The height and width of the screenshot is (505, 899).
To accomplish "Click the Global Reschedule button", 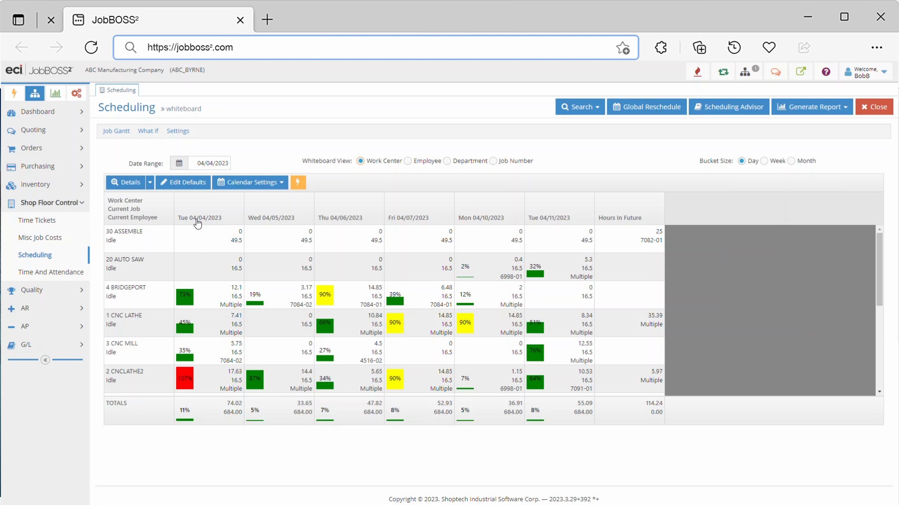I will pos(647,107).
